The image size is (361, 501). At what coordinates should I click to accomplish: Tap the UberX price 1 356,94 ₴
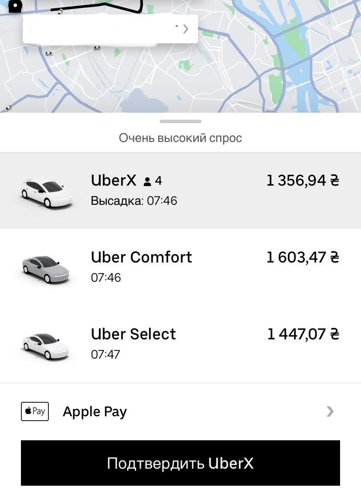[x=303, y=180]
